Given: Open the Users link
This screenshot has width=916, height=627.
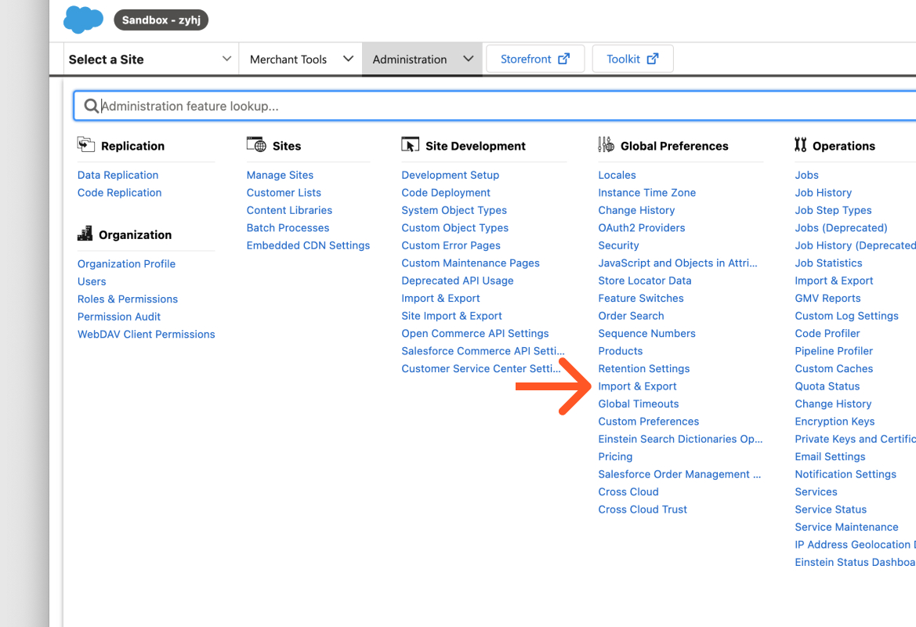Looking at the screenshot, I should click(x=92, y=281).
